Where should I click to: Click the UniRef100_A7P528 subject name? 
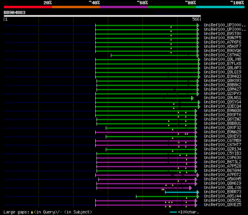222,166
